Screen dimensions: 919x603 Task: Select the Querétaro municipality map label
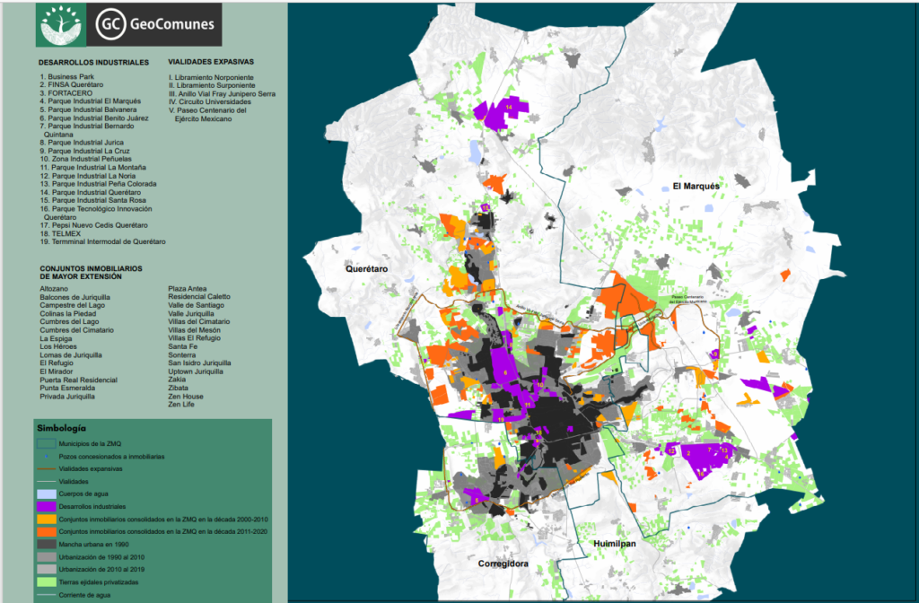coord(366,269)
